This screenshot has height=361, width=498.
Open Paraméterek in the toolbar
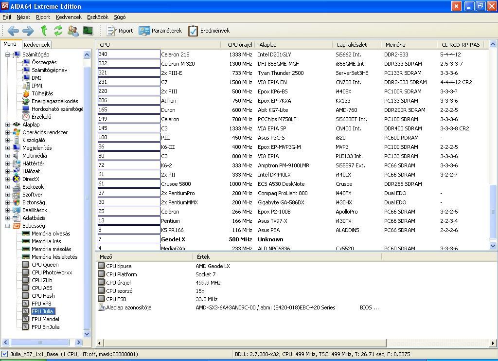pos(160,31)
